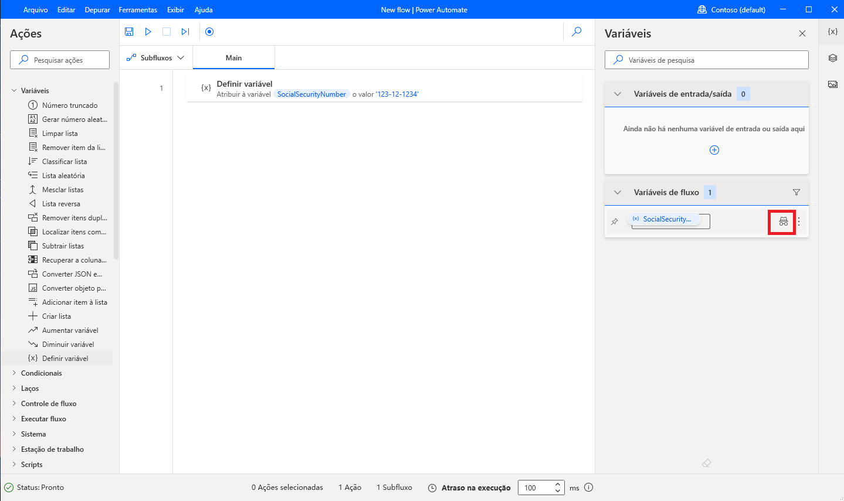The height and width of the screenshot is (501, 844).
Task: Click the Stop flow button
Action: click(167, 32)
